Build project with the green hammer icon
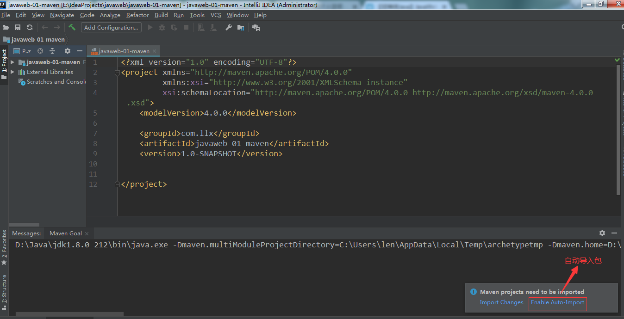The image size is (624, 319). [72, 27]
